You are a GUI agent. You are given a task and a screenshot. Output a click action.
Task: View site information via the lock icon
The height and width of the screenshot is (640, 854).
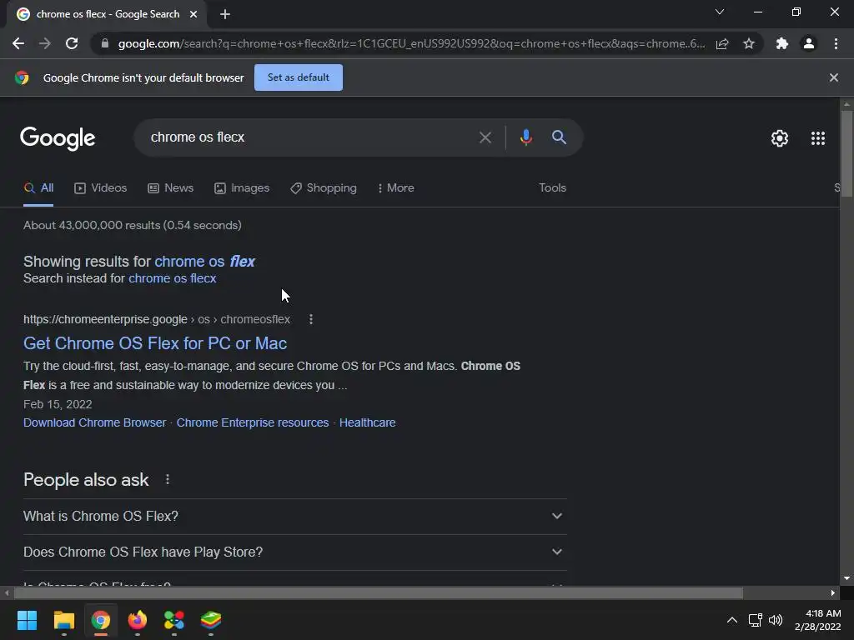coord(105,43)
